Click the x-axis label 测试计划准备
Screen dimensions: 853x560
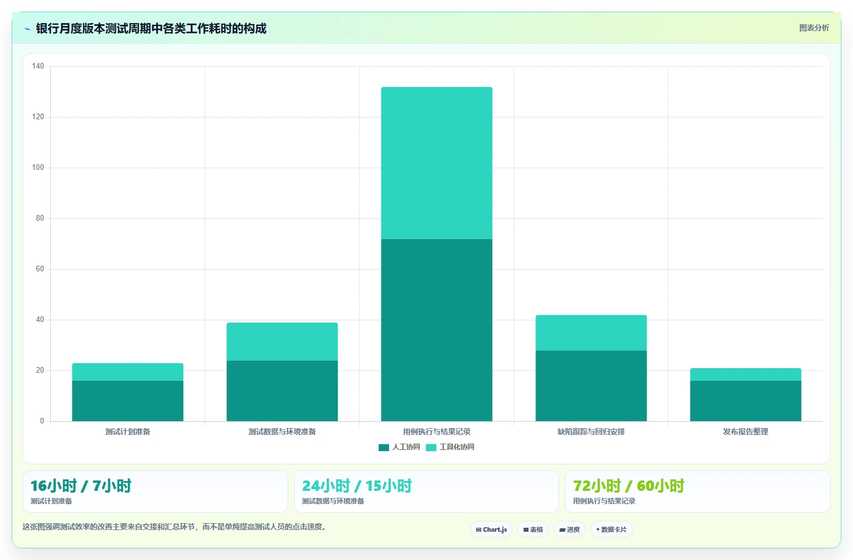[127, 432]
